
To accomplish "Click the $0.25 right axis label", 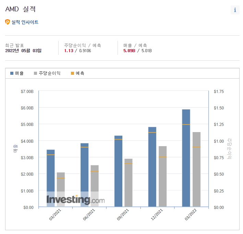I will click(x=219, y=191).
